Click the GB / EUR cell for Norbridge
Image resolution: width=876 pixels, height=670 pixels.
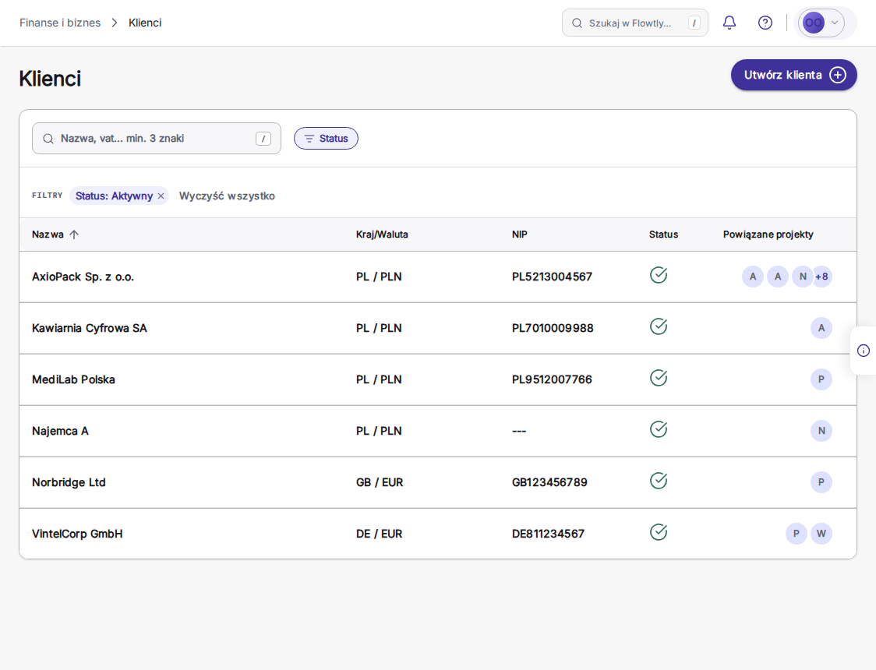(x=380, y=482)
